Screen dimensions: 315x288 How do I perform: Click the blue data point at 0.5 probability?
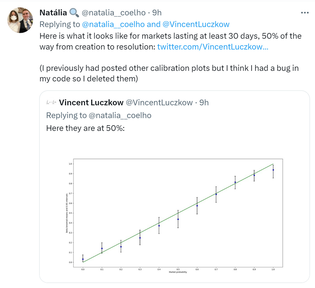coord(178,219)
